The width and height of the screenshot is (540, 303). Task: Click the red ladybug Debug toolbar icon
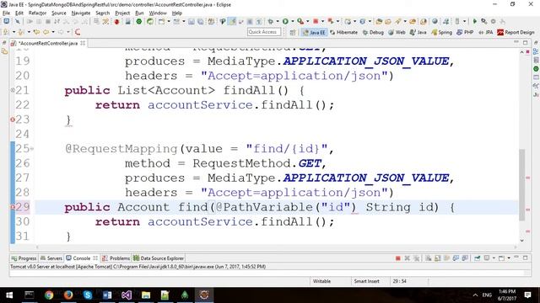pos(116,21)
